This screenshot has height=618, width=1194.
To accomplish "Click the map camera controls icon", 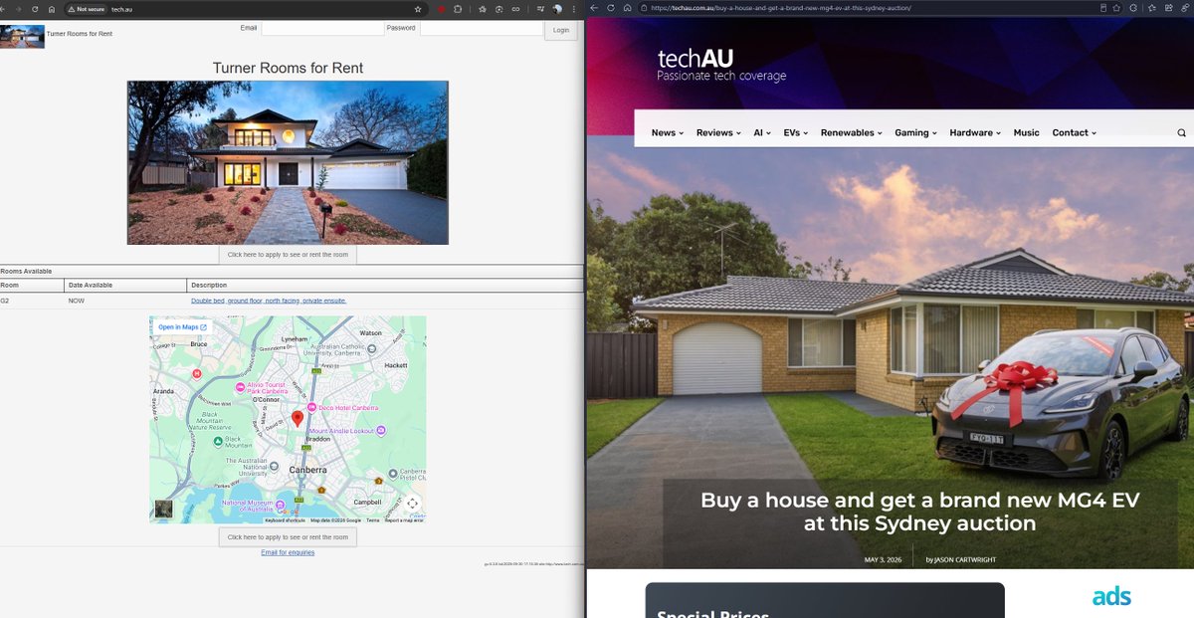I will pyautogui.click(x=413, y=504).
